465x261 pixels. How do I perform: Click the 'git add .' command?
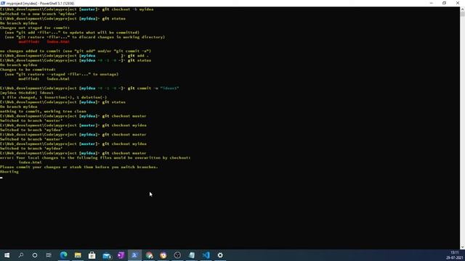138,56
